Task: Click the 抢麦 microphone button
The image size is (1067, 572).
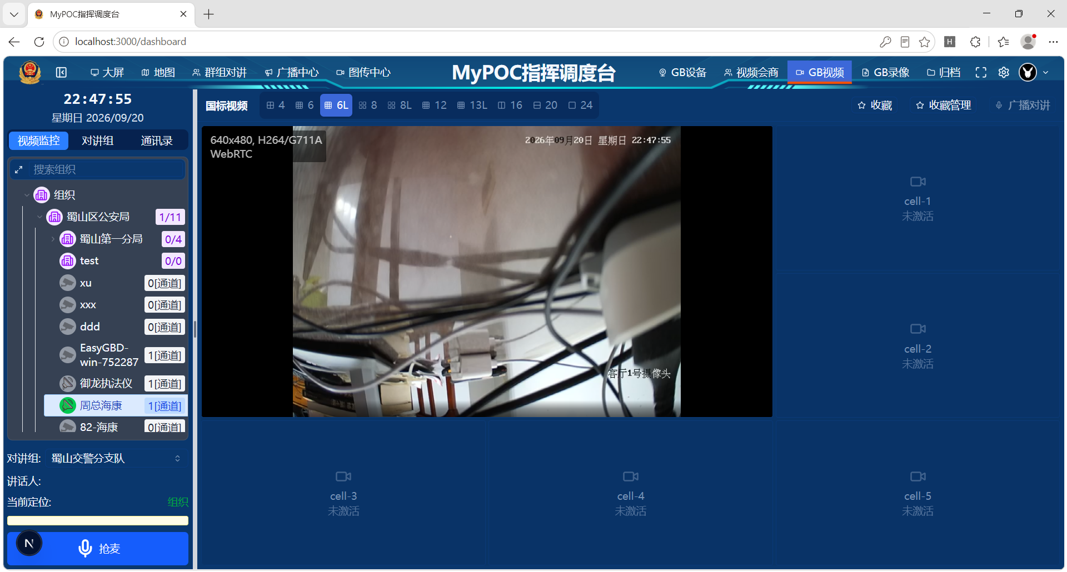Action: 98,549
